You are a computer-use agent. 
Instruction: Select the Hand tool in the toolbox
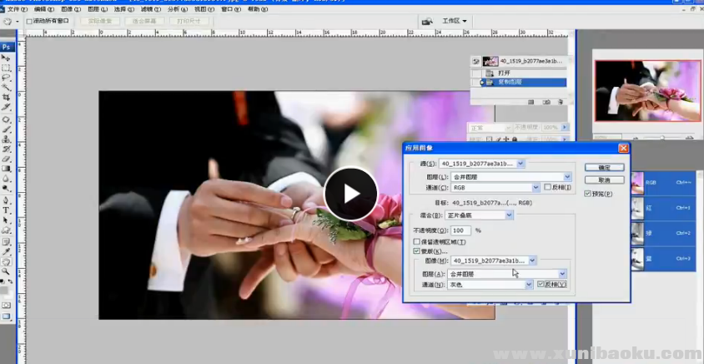(6, 261)
